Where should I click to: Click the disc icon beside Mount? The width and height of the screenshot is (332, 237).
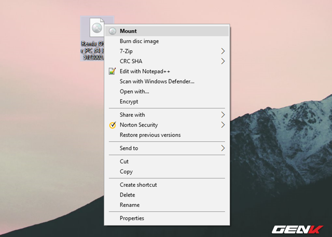(113, 31)
